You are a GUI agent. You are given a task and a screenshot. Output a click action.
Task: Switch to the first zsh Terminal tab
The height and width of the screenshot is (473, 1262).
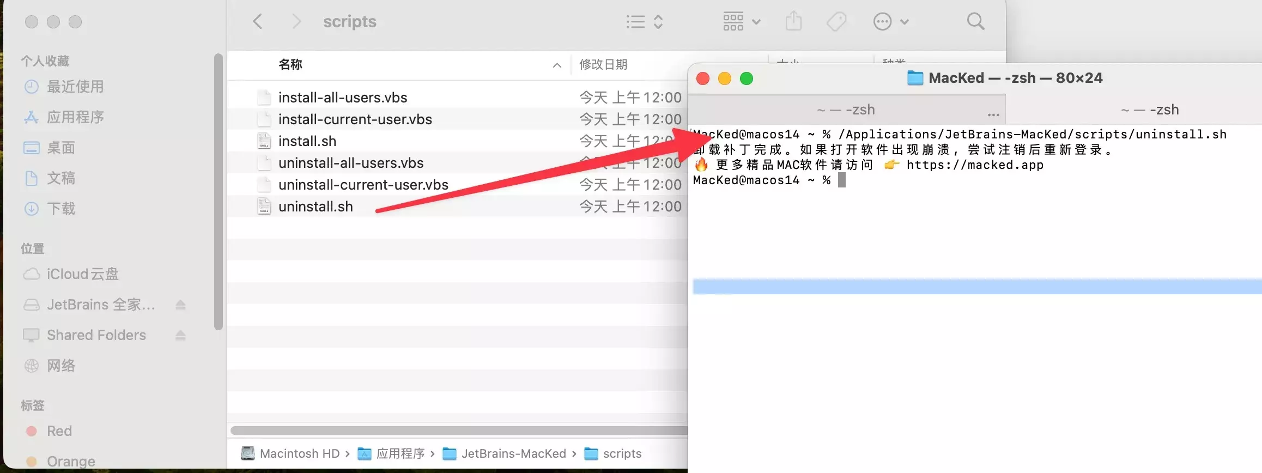[x=846, y=110]
